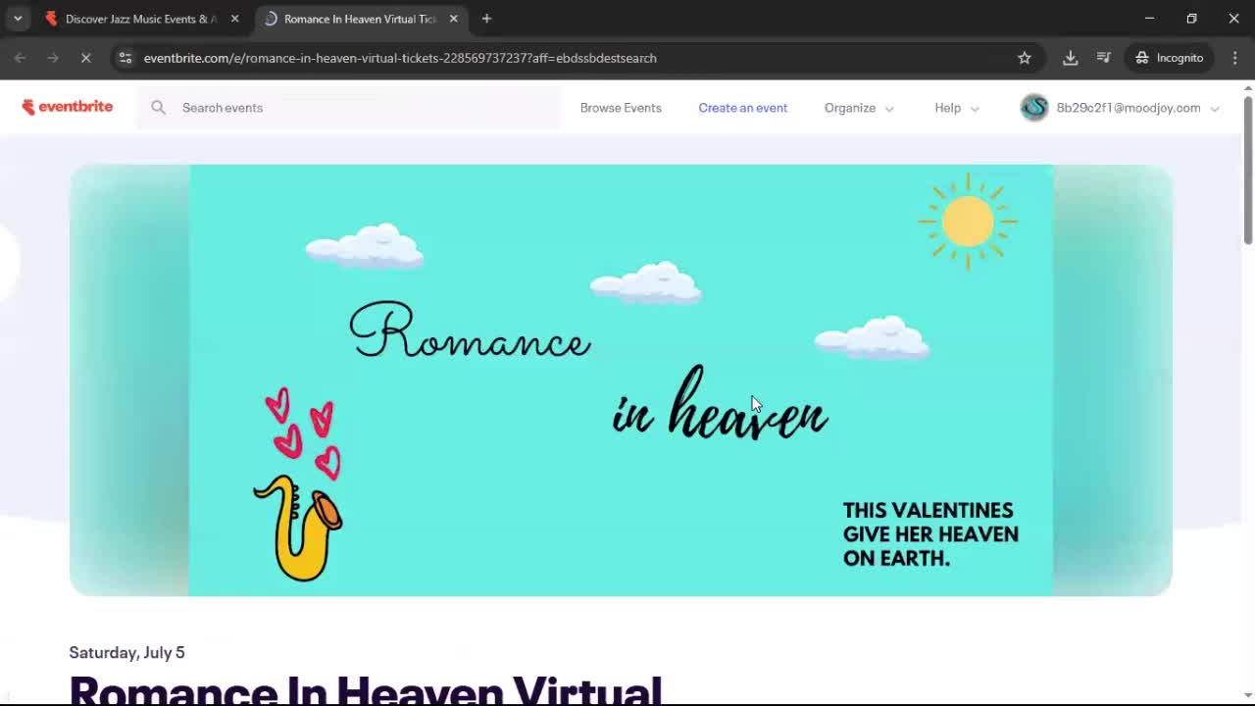Image resolution: width=1255 pixels, height=706 pixels.
Task: Expand the Help menu
Action: pos(957,108)
